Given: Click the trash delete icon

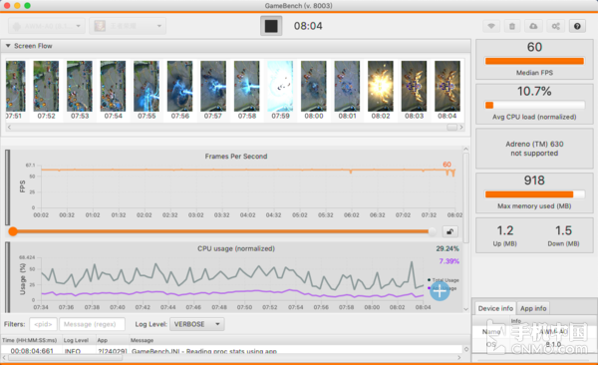Looking at the screenshot, I should pos(512,26).
